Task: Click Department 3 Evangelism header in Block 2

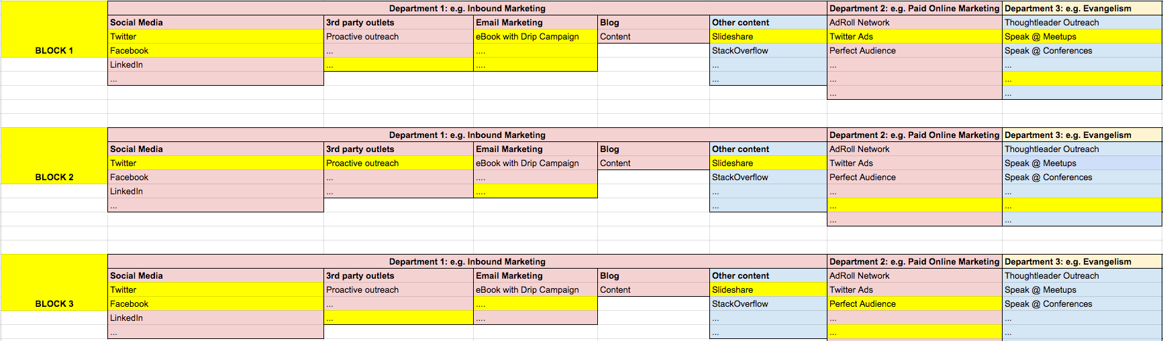Action: [x=1082, y=135]
